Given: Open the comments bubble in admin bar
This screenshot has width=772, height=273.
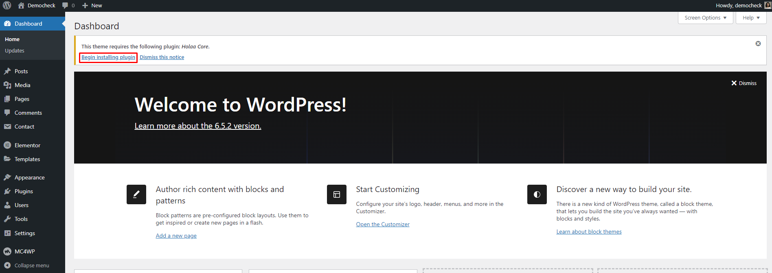Looking at the screenshot, I should [68, 5].
